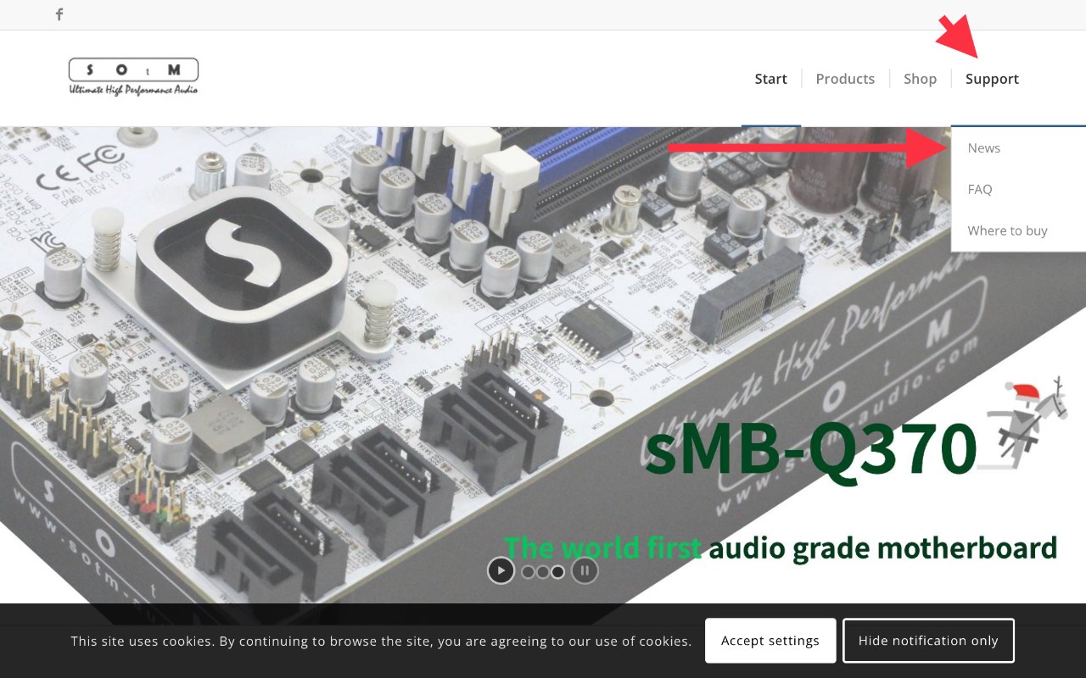This screenshot has width=1086, height=678.
Task: Open the Facebook icon link
Action: (59, 14)
